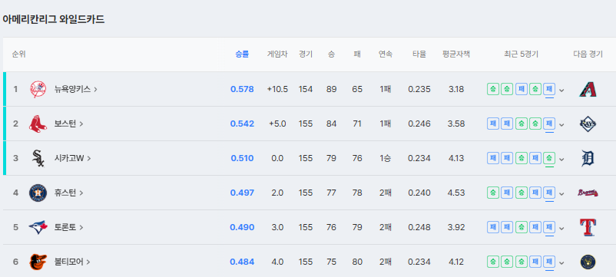Viewport: 616px width, 277px height.
Task: Open Houston next game Braves logo
Action: point(588,193)
